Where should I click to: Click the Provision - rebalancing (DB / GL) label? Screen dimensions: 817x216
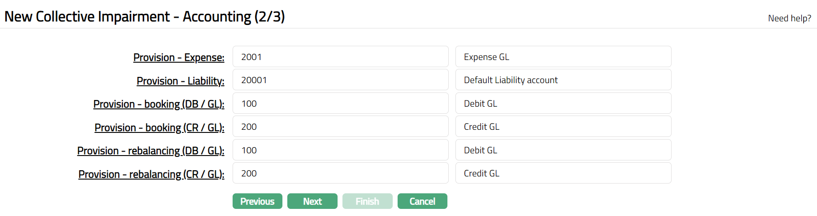pyautogui.click(x=151, y=151)
